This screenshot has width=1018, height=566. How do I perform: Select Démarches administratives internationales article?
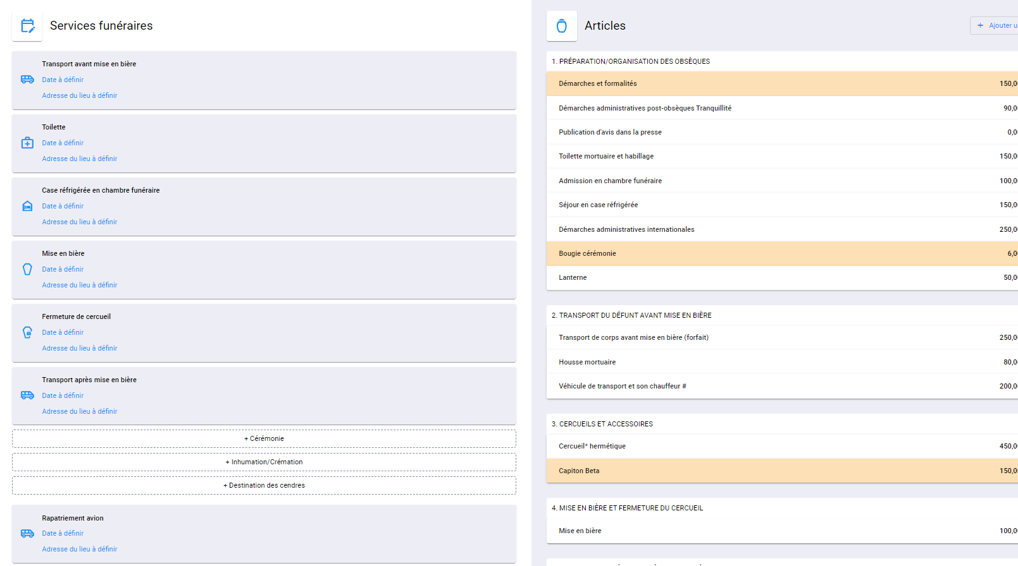pos(782,229)
